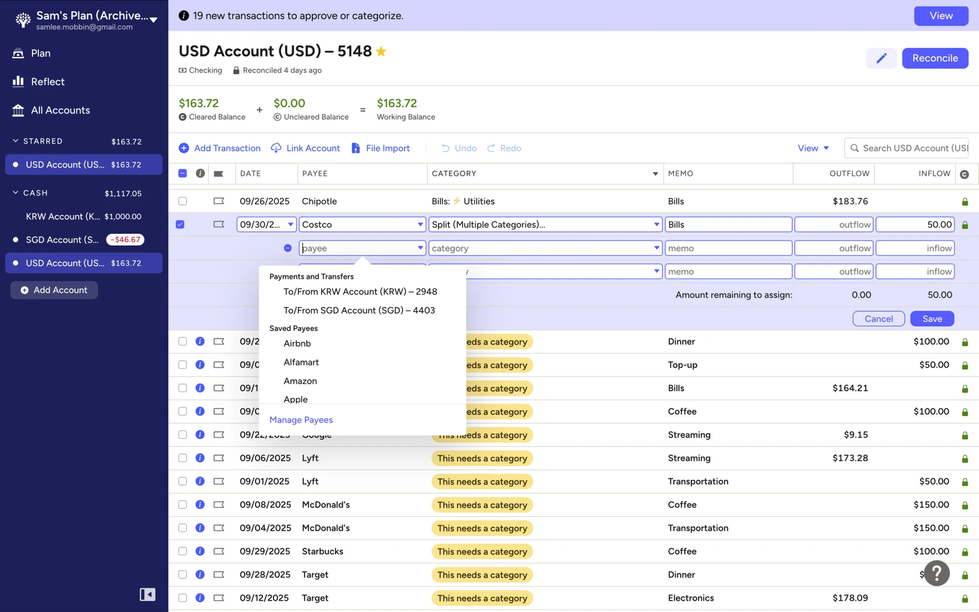Toggle the select-all header checkbox
The image size is (979, 612).
[183, 173]
